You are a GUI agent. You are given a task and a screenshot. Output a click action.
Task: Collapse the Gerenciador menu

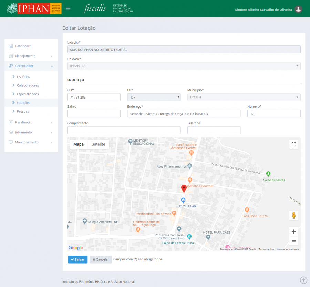click(24, 66)
